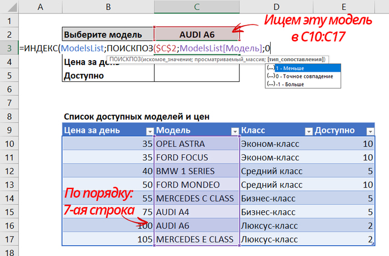Image resolution: width=389 pixels, height=256 pixels.
Task: Click 'Список доступных моделей и цен' heading
Action: click(137, 116)
